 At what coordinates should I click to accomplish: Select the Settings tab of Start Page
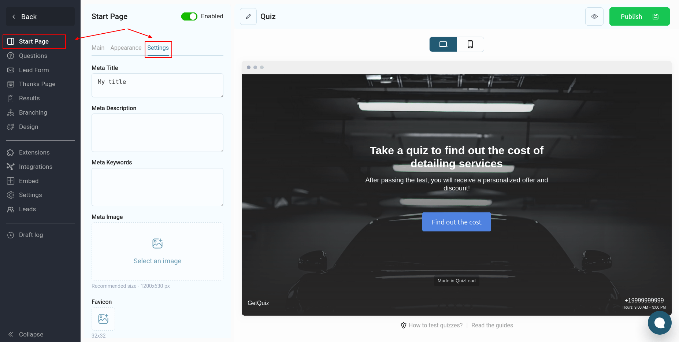click(x=158, y=48)
